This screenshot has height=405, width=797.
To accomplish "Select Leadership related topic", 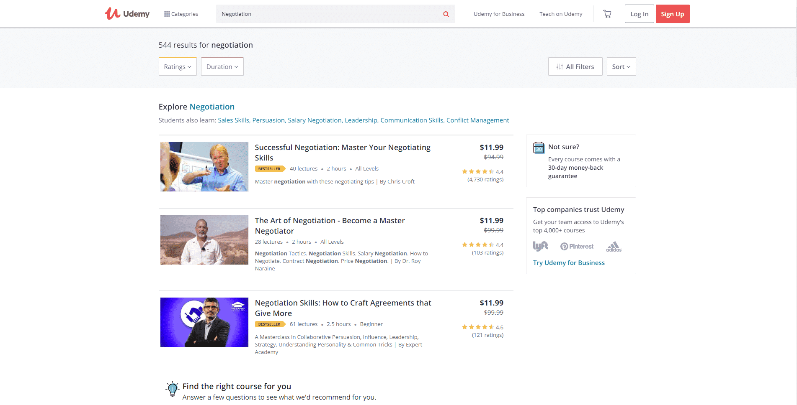I will [361, 120].
